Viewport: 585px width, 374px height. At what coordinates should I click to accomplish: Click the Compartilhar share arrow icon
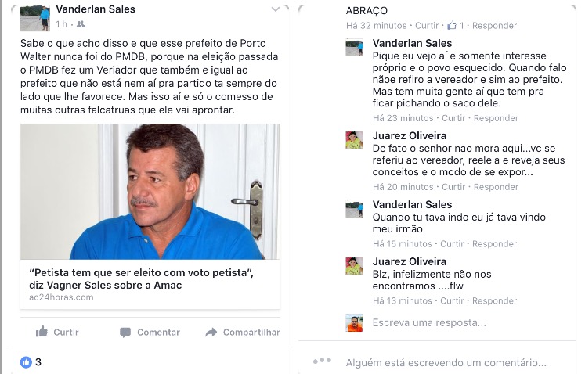[x=211, y=332]
